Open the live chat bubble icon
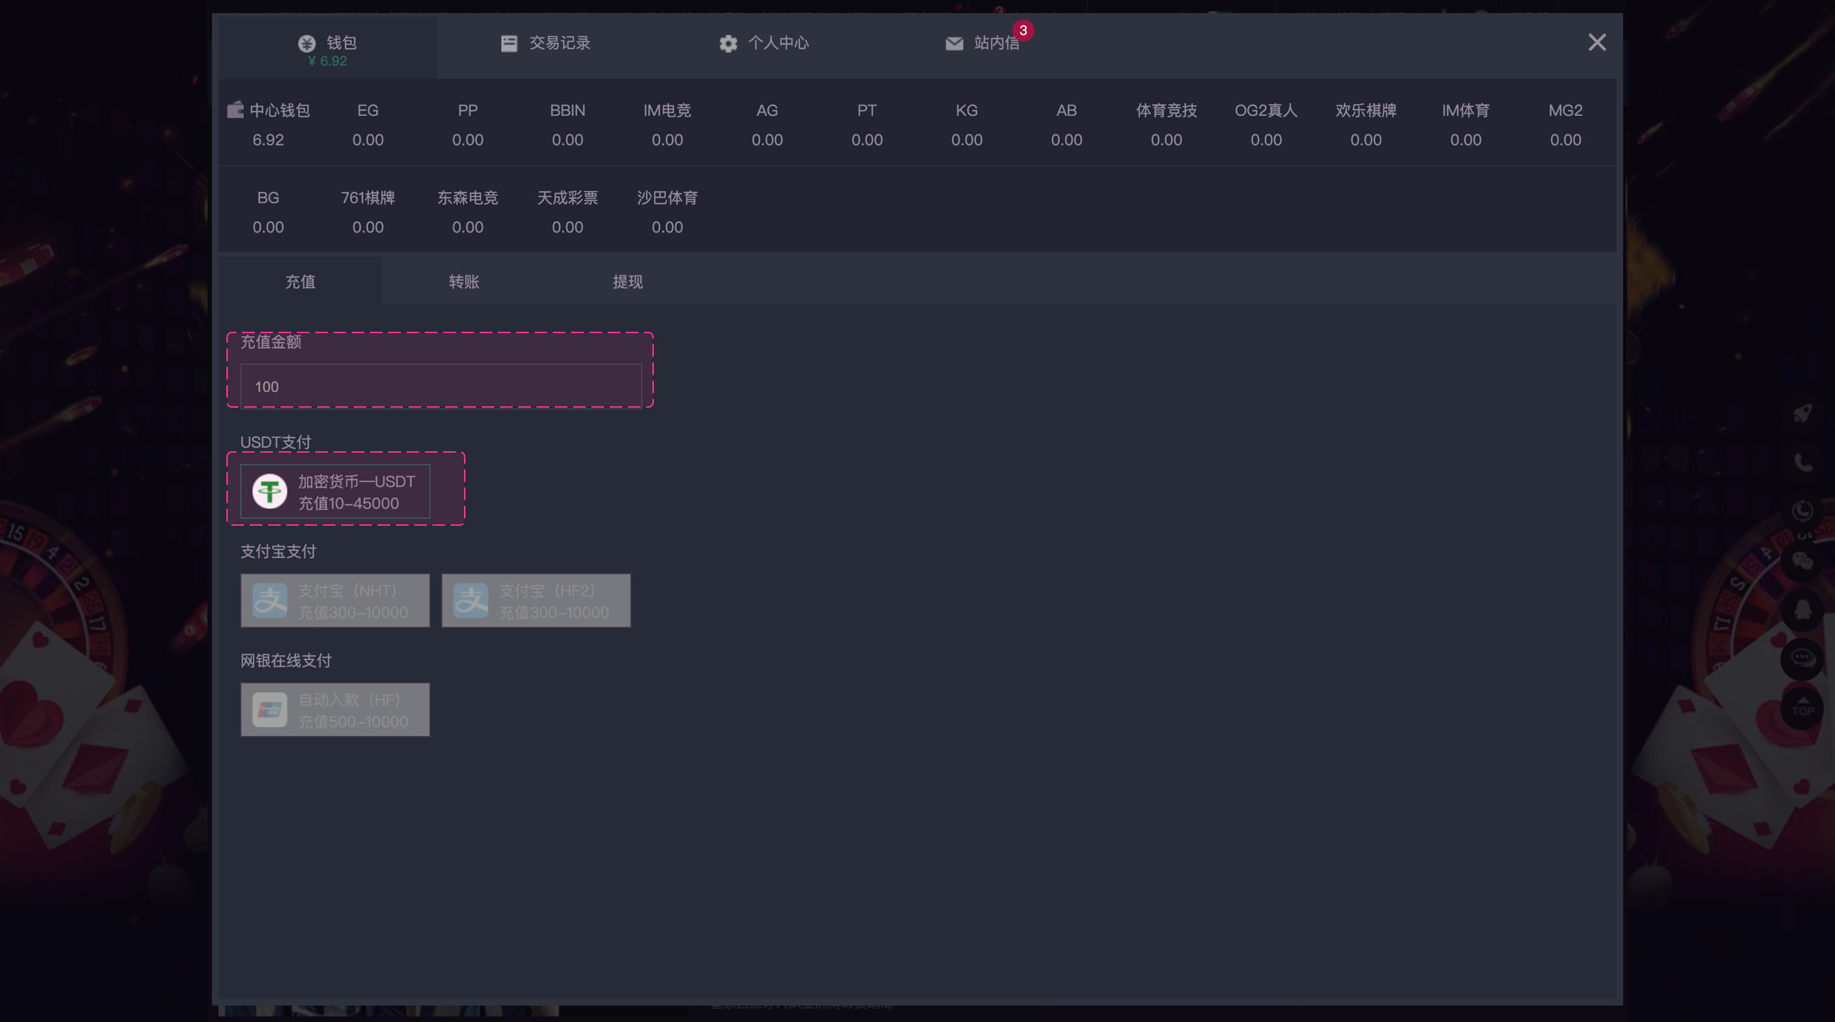This screenshot has width=1835, height=1022. tap(1803, 658)
